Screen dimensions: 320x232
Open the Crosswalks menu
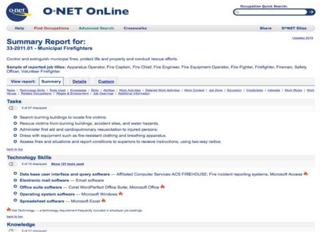point(135,28)
